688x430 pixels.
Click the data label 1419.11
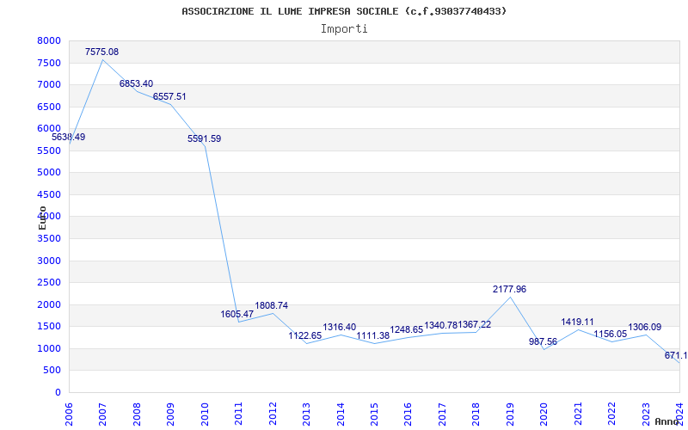(x=577, y=322)
